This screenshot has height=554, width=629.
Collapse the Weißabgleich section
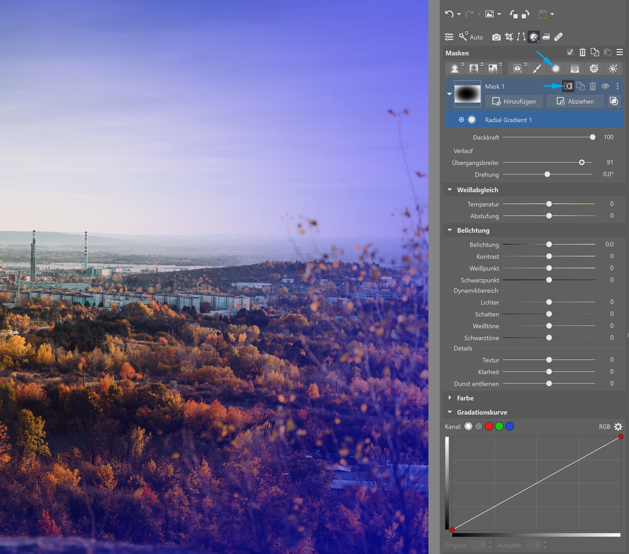click(x=450, y=190)
